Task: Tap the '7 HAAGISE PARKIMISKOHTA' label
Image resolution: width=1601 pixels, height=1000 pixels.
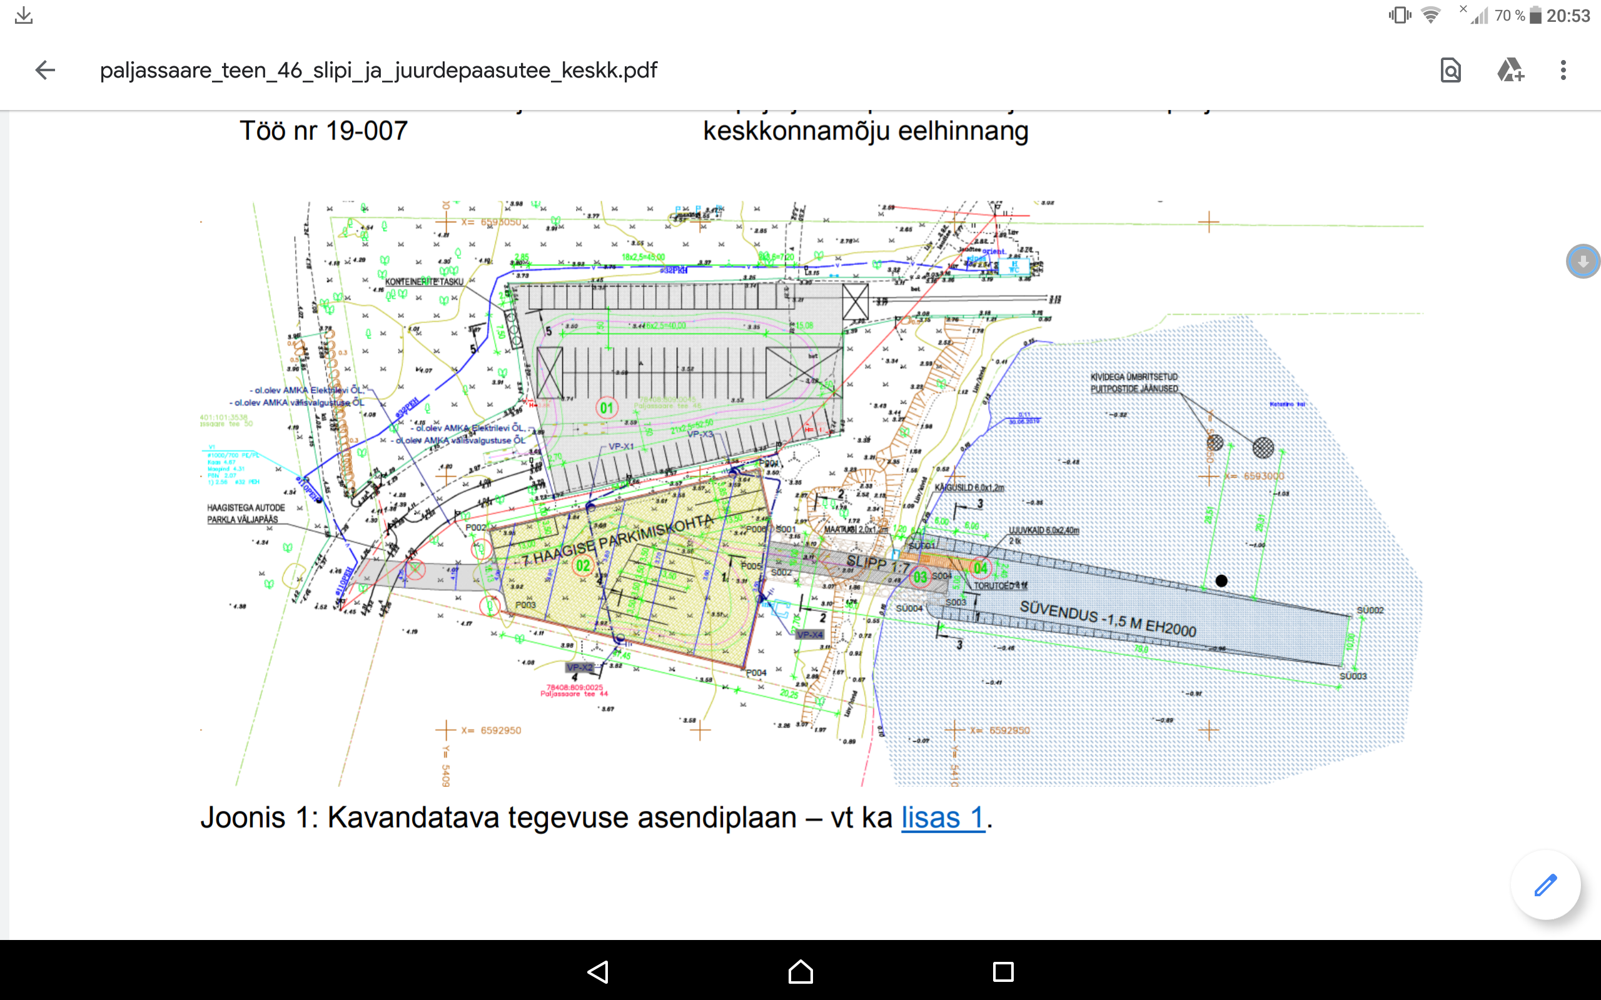Action: pyautogui.click(x=618, y=541)
